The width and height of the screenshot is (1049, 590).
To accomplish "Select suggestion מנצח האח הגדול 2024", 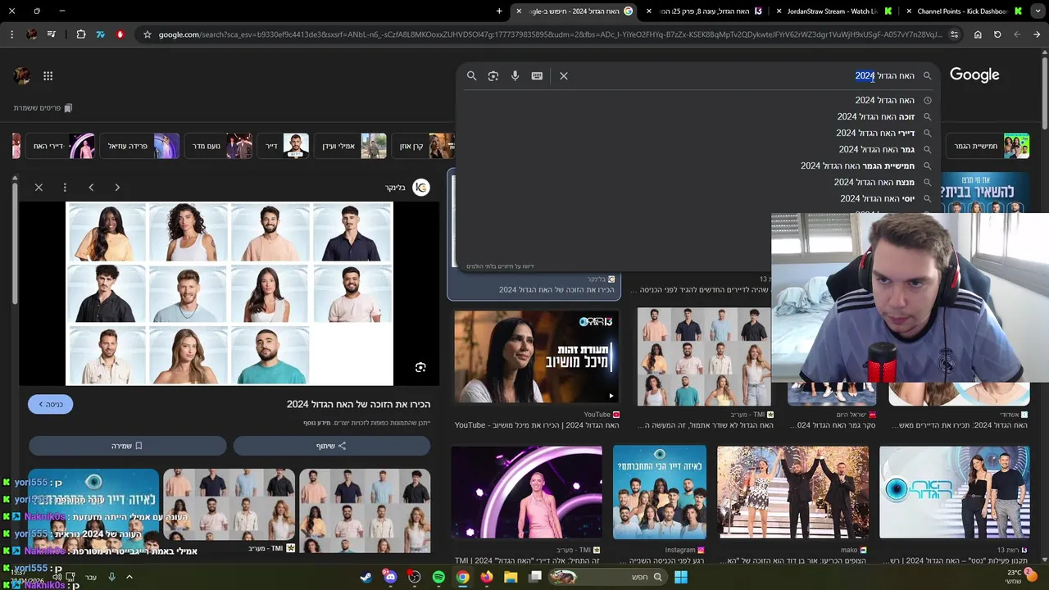I will click(874, 182).
